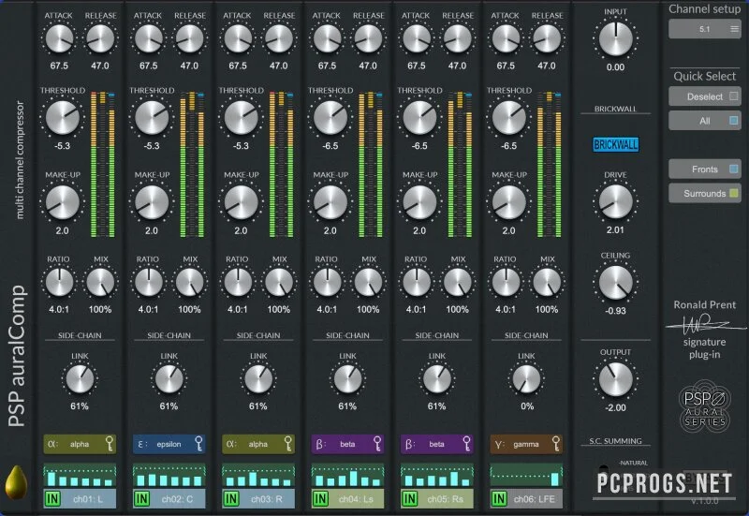Click the INPUT value 0.00
Screen dimensions: 749x516
click(615, 67)
